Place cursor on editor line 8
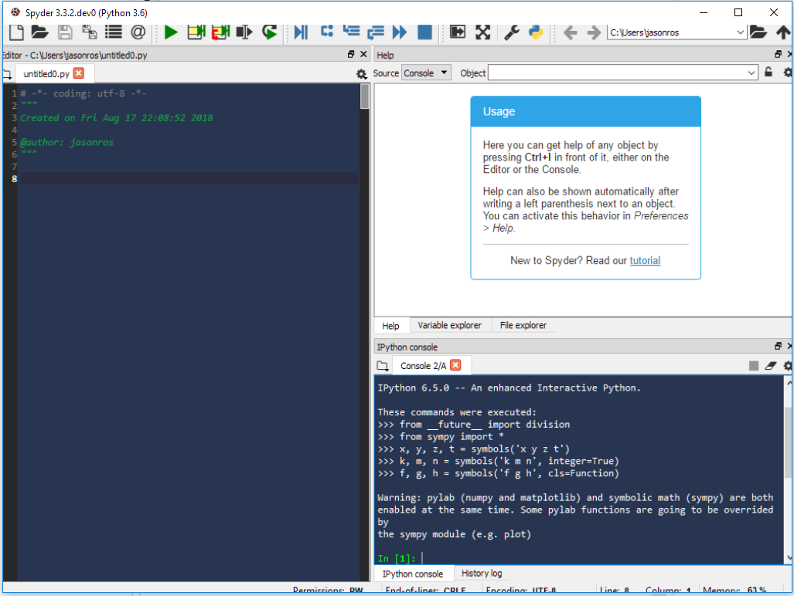 tap(187, 178)
